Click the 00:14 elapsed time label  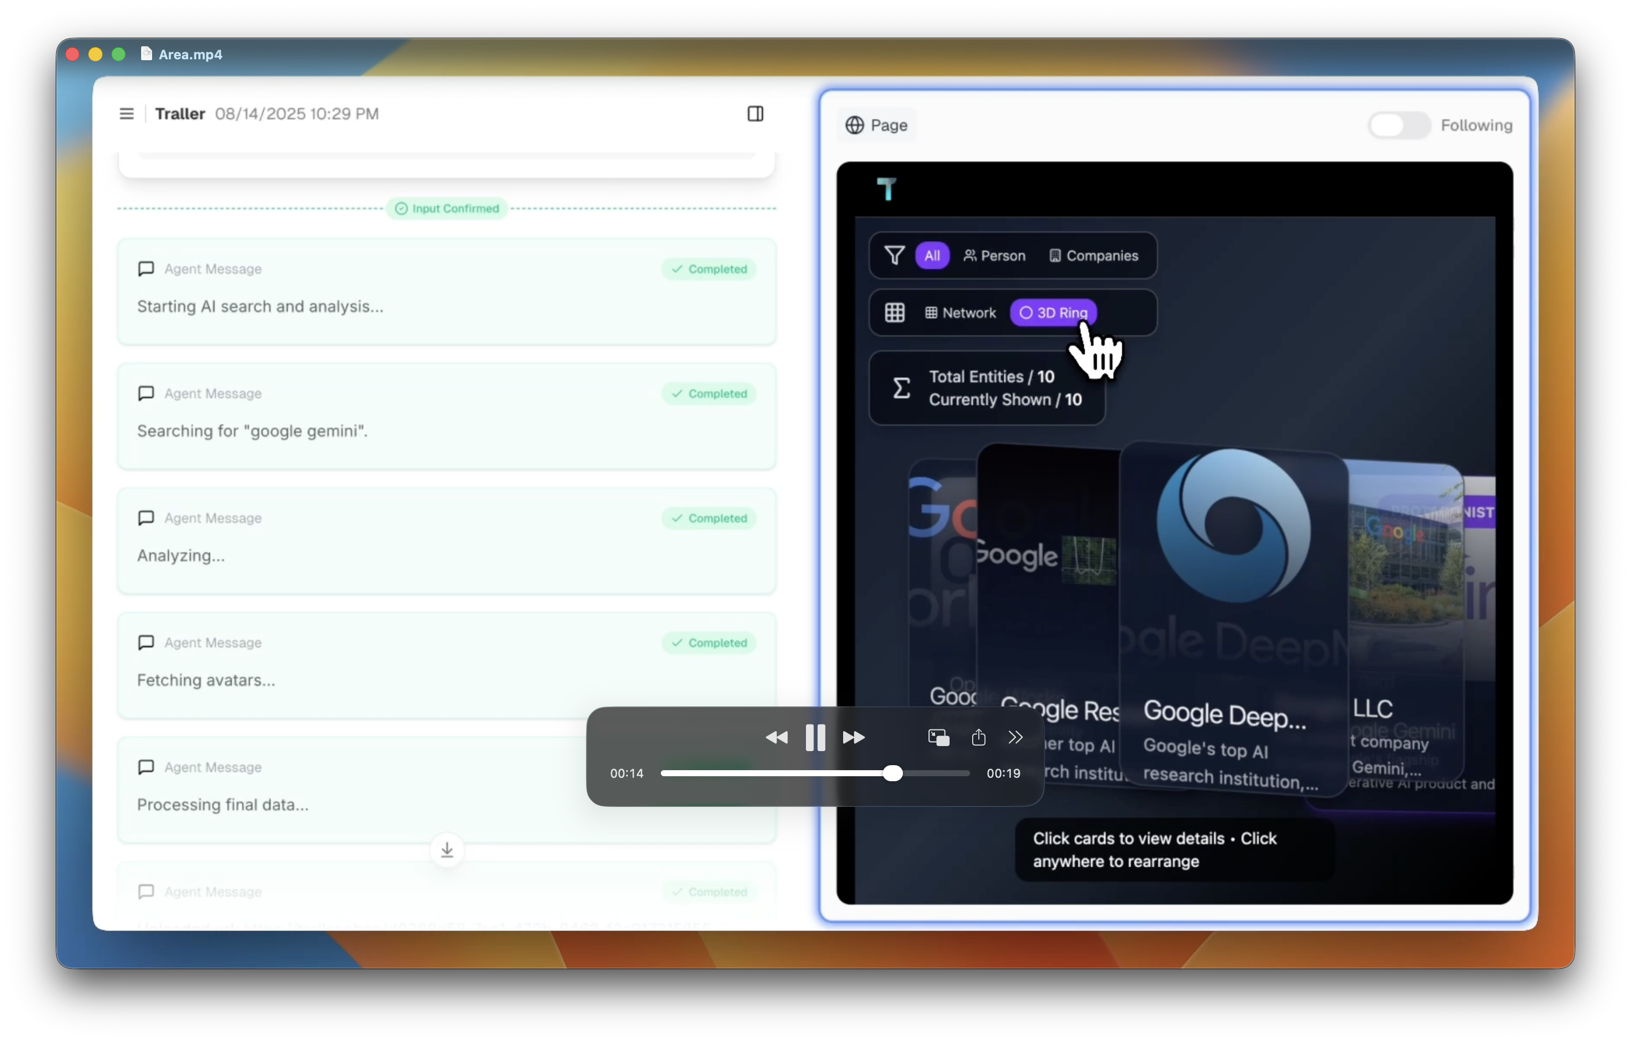[x=627, y=773]
